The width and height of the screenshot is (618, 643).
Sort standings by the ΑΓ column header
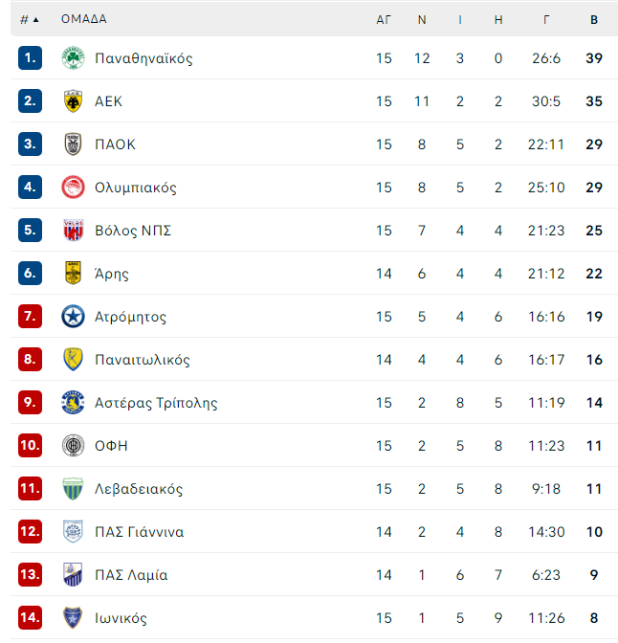click(x=384, y=20)
